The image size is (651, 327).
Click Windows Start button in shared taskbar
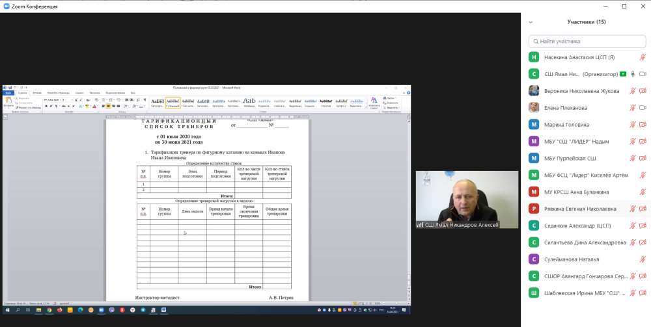[7, 310]
